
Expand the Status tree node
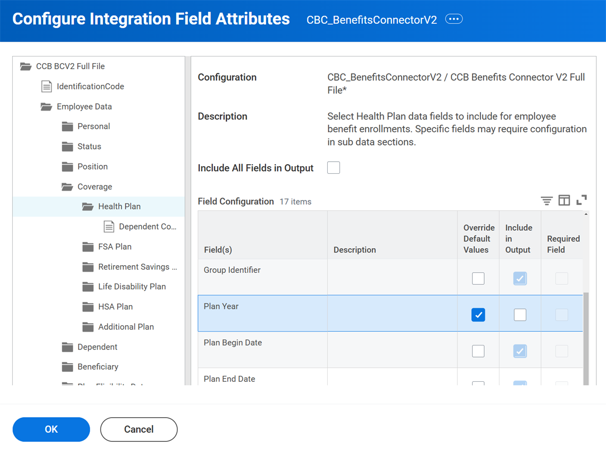click(89, 146)
